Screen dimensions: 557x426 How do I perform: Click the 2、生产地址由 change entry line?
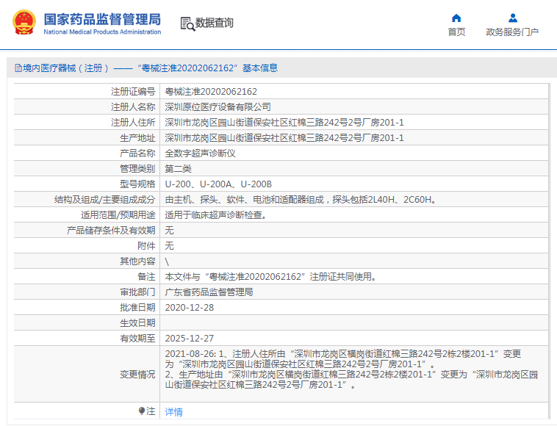(x=351, y=380)
